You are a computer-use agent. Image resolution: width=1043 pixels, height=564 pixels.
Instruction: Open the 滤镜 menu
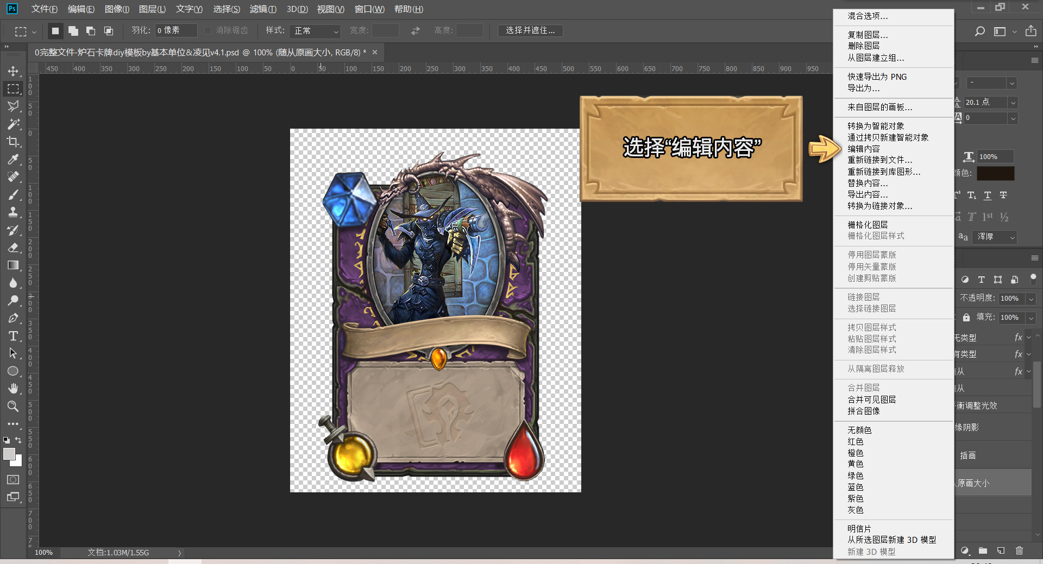pyautogui.click(x=263, y=9)
